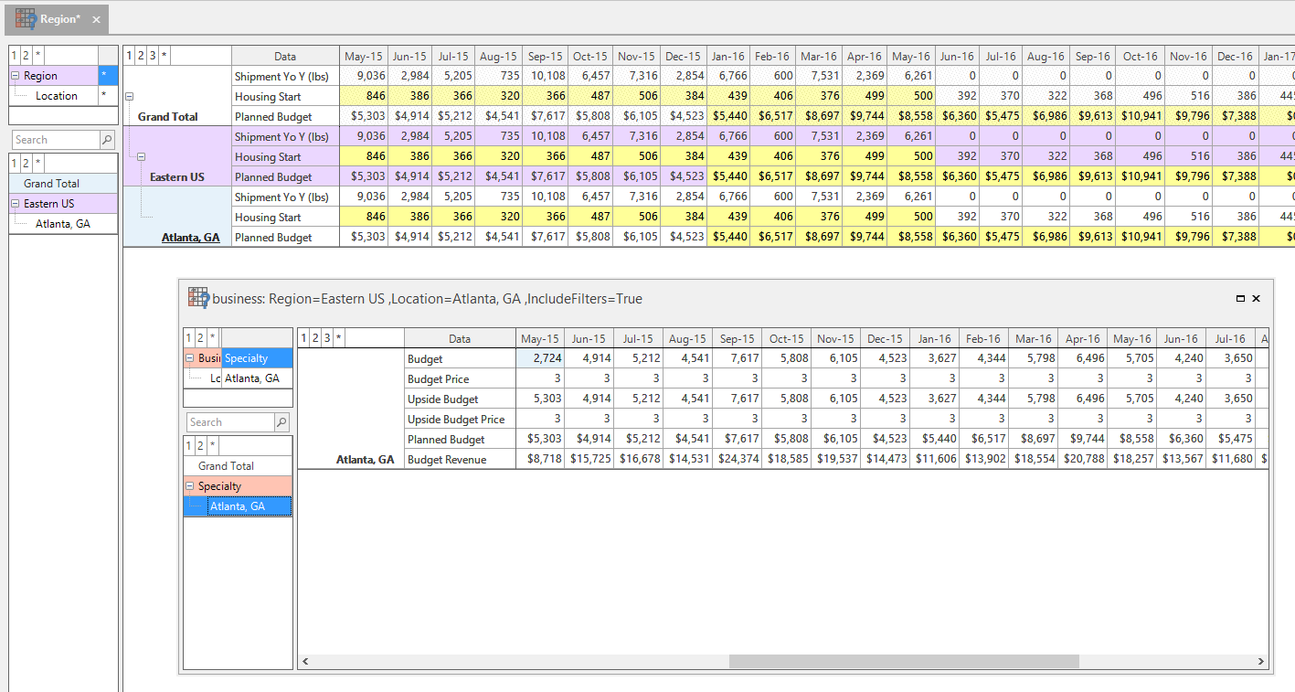Select Atlanta, GA under Eastern US in list

pyautogui.click(x=63, y=224)
